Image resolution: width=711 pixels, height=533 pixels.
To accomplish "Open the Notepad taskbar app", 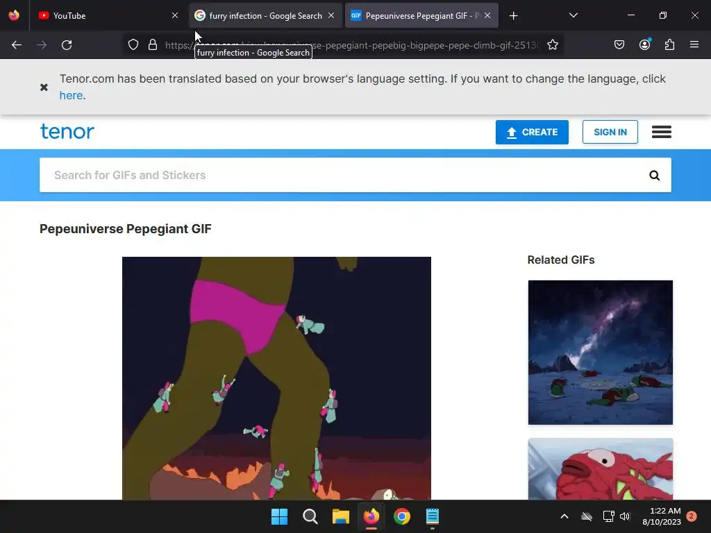I will [433, 516].
